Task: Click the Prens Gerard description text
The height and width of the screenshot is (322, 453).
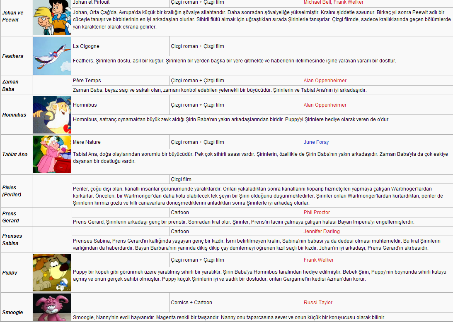Action: [244, 222]
